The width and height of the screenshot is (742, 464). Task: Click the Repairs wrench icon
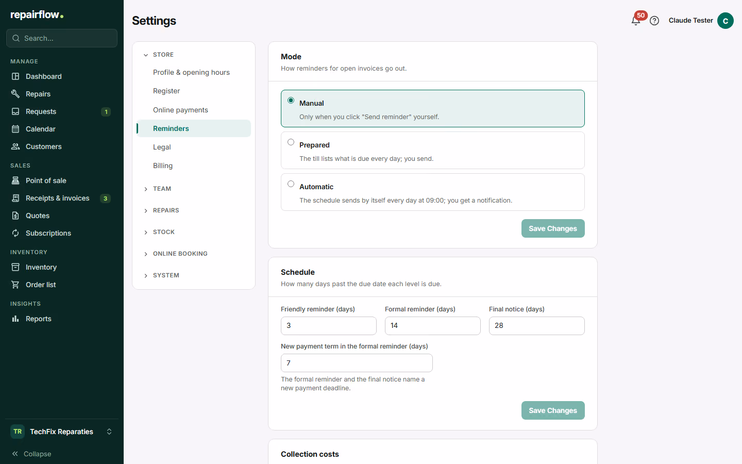coord(15,94)
